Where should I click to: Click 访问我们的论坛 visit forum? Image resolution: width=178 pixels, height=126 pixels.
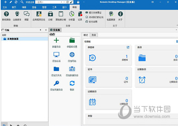click(94, 17)
